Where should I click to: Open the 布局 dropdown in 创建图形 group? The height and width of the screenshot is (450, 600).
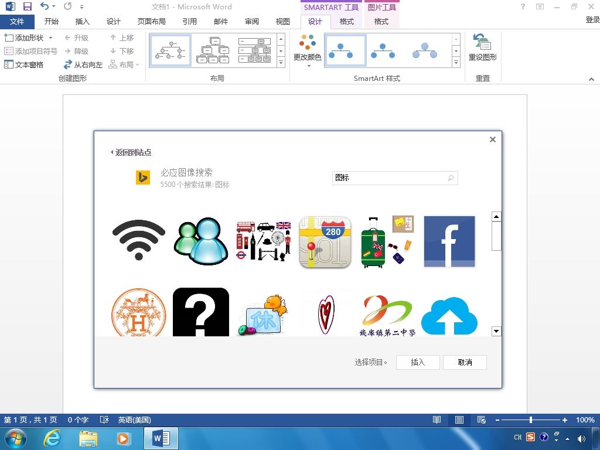[124, 64]
